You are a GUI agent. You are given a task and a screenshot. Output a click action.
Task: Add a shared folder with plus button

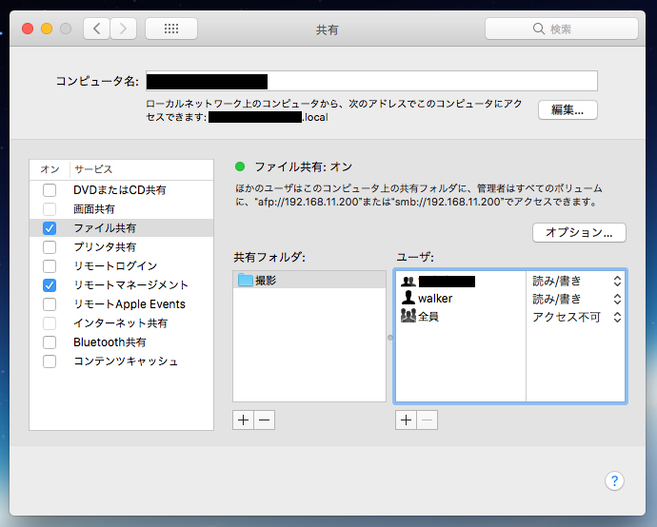(x=243, y=420)
